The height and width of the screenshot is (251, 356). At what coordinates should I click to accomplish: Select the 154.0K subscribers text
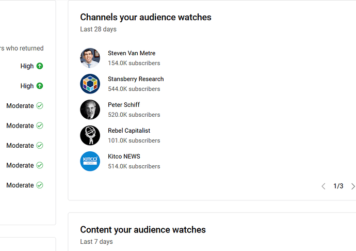click(x=134, y=63)
